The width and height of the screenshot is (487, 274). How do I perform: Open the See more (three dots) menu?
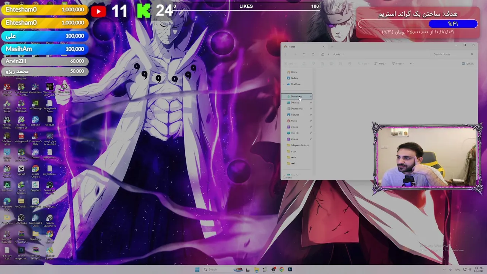(x=412, y=64)
